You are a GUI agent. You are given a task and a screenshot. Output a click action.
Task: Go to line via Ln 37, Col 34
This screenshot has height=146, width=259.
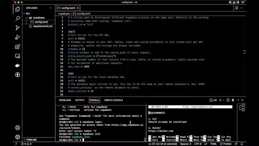coord(163,144)
